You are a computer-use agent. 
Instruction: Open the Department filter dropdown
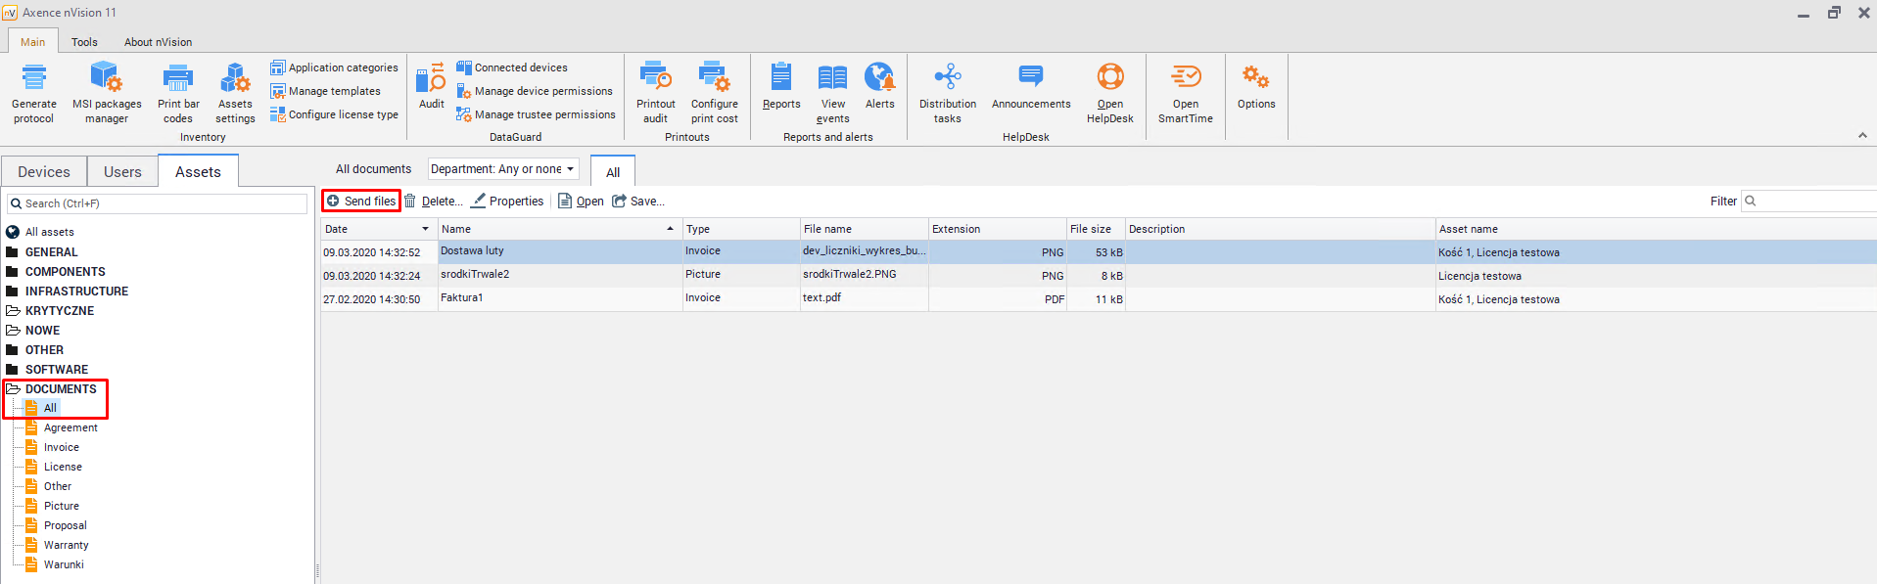tap(503, 169)
